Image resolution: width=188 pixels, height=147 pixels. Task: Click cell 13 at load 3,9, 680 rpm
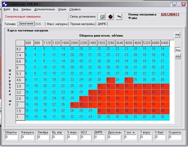(29, 86)
